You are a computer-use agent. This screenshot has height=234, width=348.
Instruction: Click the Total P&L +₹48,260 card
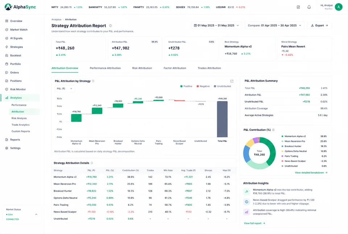click(78, 49)
